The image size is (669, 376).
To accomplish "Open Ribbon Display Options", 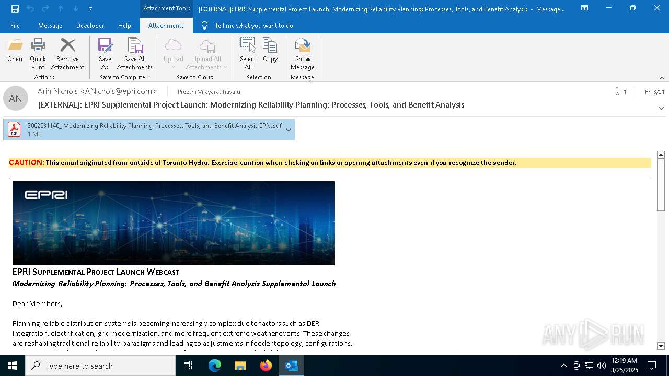I will point(585,8).
